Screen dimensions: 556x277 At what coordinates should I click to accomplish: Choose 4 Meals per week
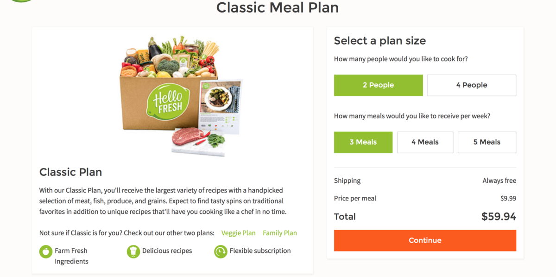[x=425, y=142]
